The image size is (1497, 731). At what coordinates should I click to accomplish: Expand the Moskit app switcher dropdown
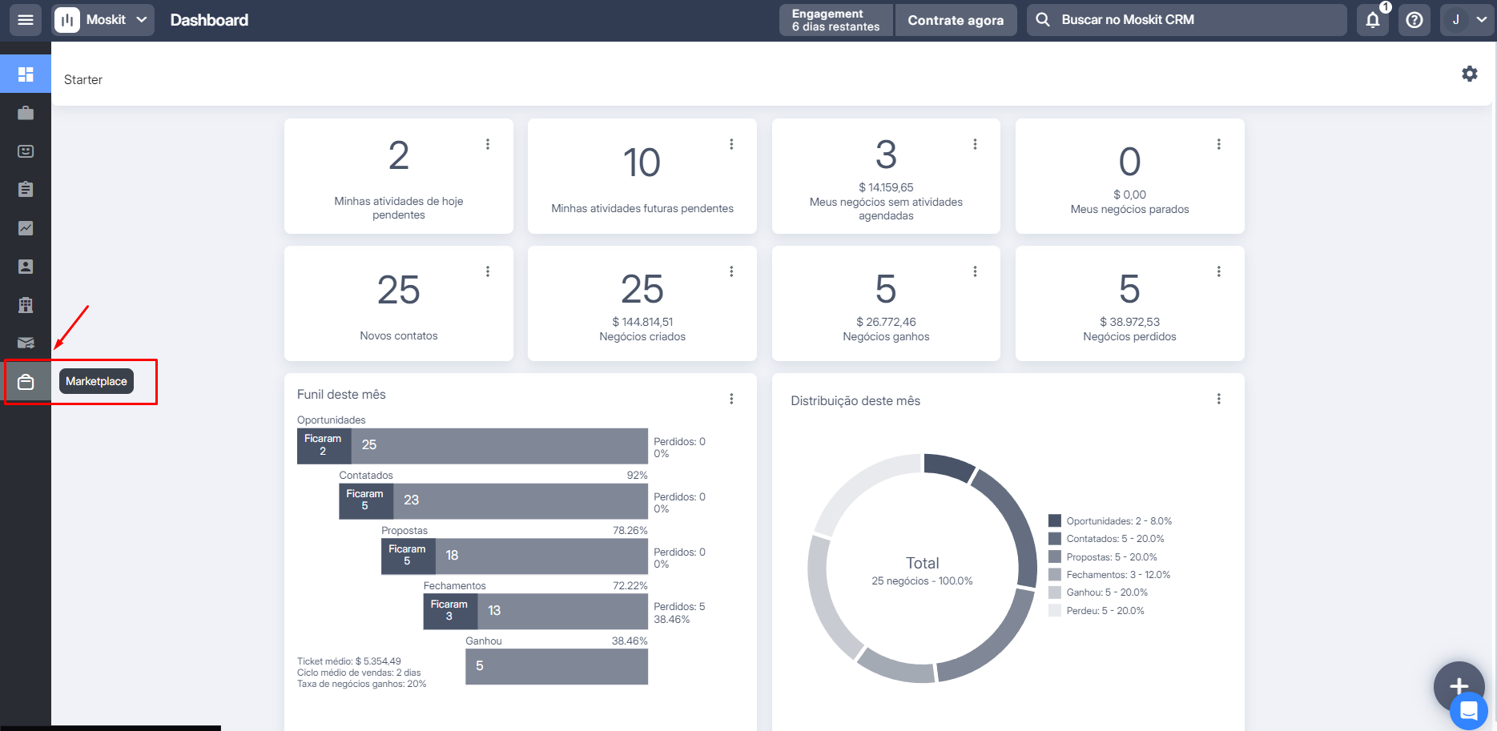(103, 20)
